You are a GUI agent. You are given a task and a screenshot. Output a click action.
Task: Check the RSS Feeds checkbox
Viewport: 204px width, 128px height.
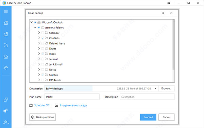click(x=42, y=80)
